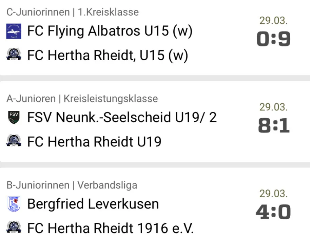Click the FC Flying Albatros club logo

(14, 31)
